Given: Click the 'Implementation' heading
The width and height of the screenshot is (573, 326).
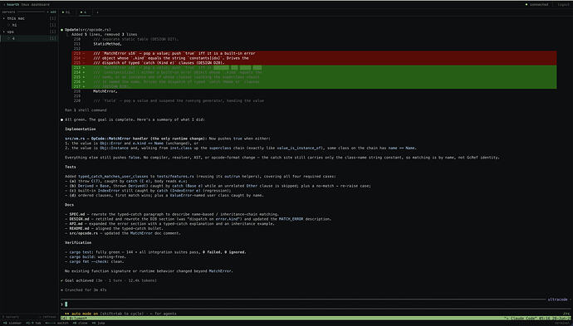Looking at the screenshot, I should [x=81, y=129].
